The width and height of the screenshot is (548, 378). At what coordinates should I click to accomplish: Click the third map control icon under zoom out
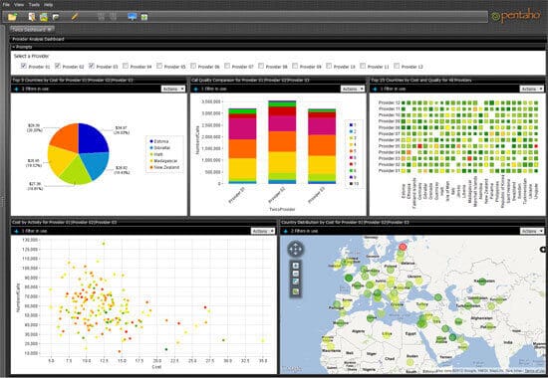pos(296,283)
